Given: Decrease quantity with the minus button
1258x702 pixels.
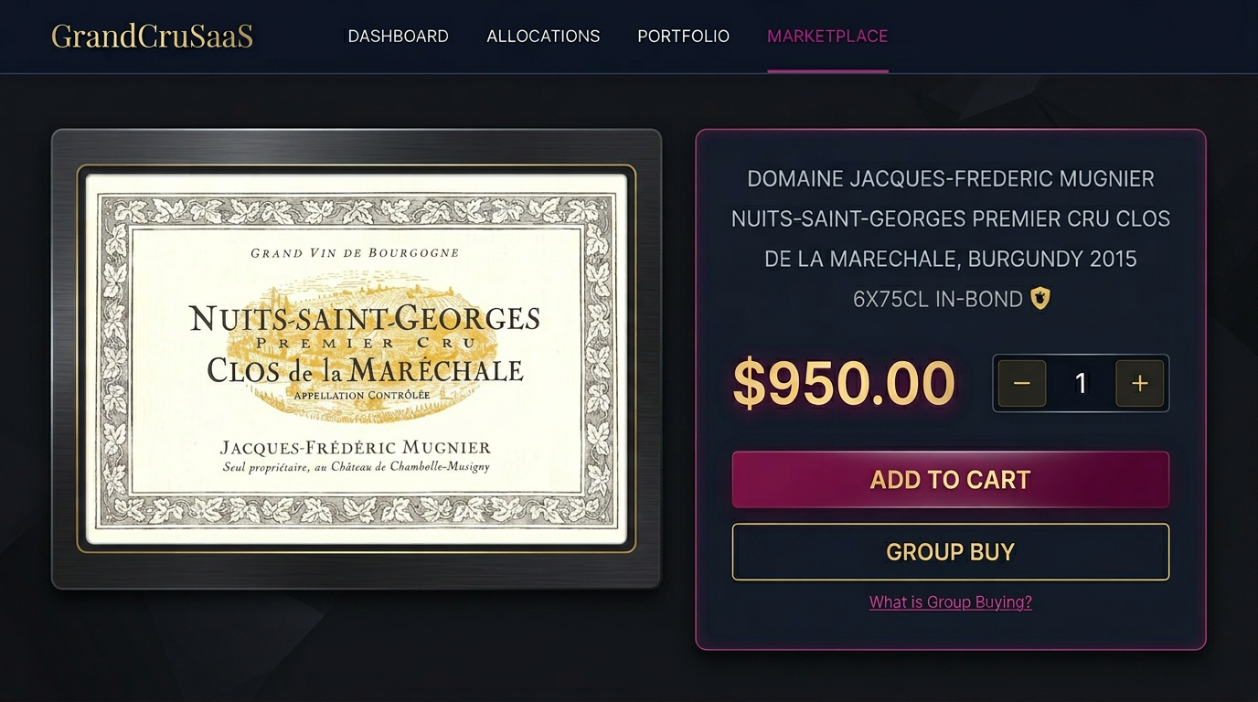Looking at the screenshot, I should click(x=1022, y=383).
